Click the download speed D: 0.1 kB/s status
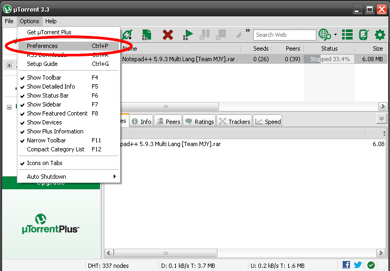This screenshot has width=390, height=271. pyautogui.click(x=188, y=266)
